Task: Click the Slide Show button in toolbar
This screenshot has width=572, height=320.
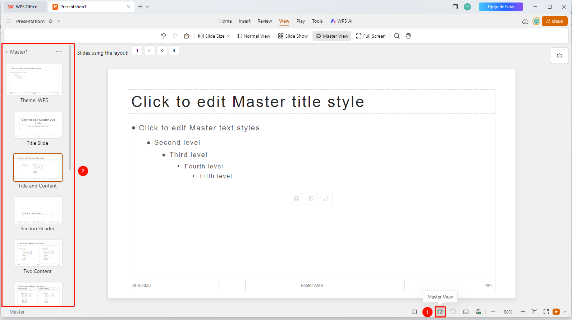Action: (x=293, y=36)
